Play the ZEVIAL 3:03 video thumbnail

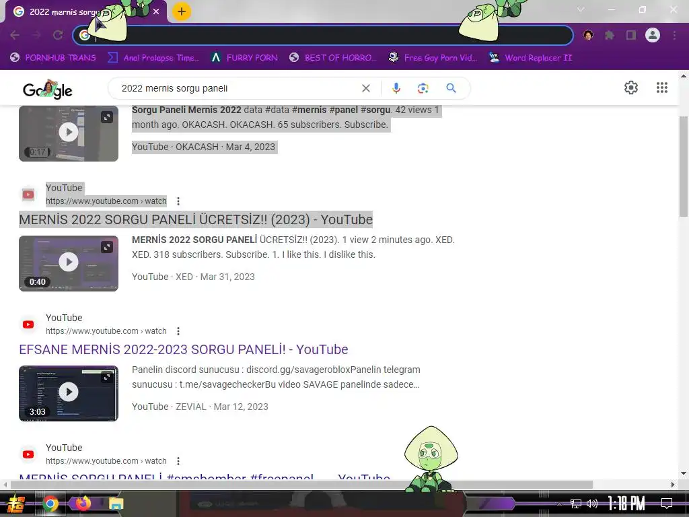pos(69,393)
